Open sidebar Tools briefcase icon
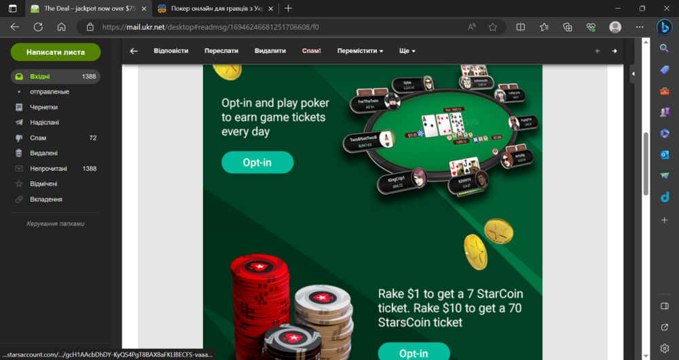679x360 pixels. [x=664, y=91]
